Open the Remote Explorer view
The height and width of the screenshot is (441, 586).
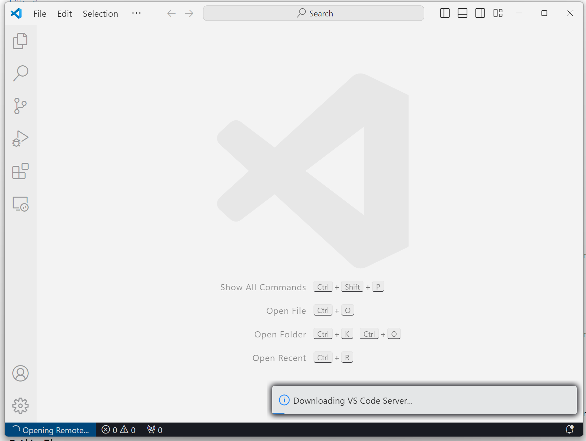(x=20, y=204)
